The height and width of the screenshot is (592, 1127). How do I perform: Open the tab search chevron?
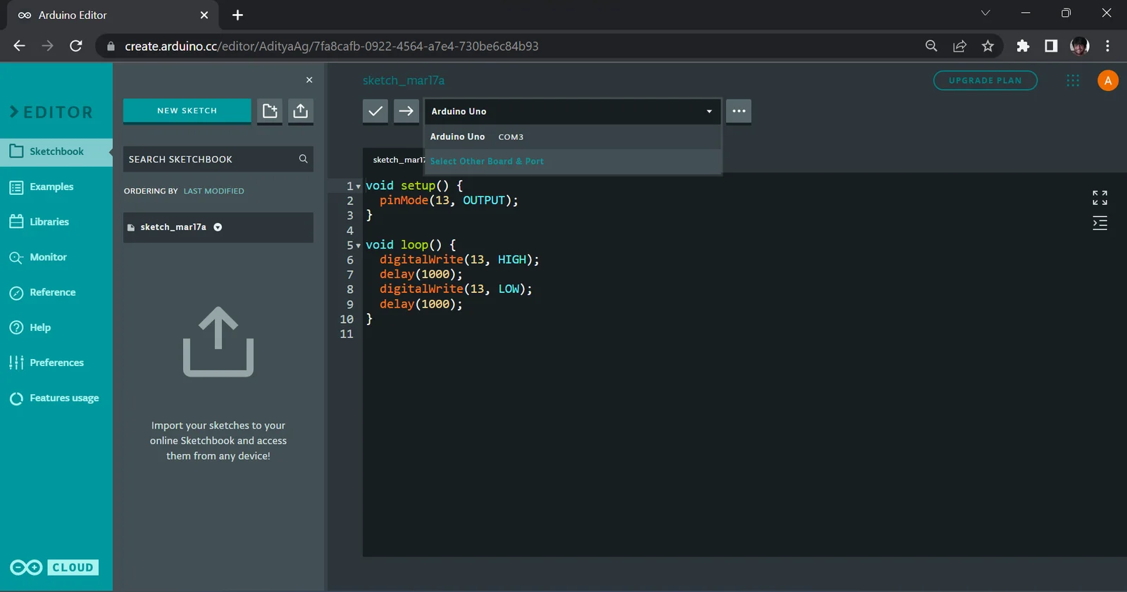(x=985, y=13)
